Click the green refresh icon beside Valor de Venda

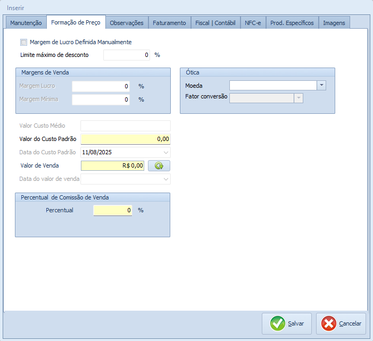(159, 165)
